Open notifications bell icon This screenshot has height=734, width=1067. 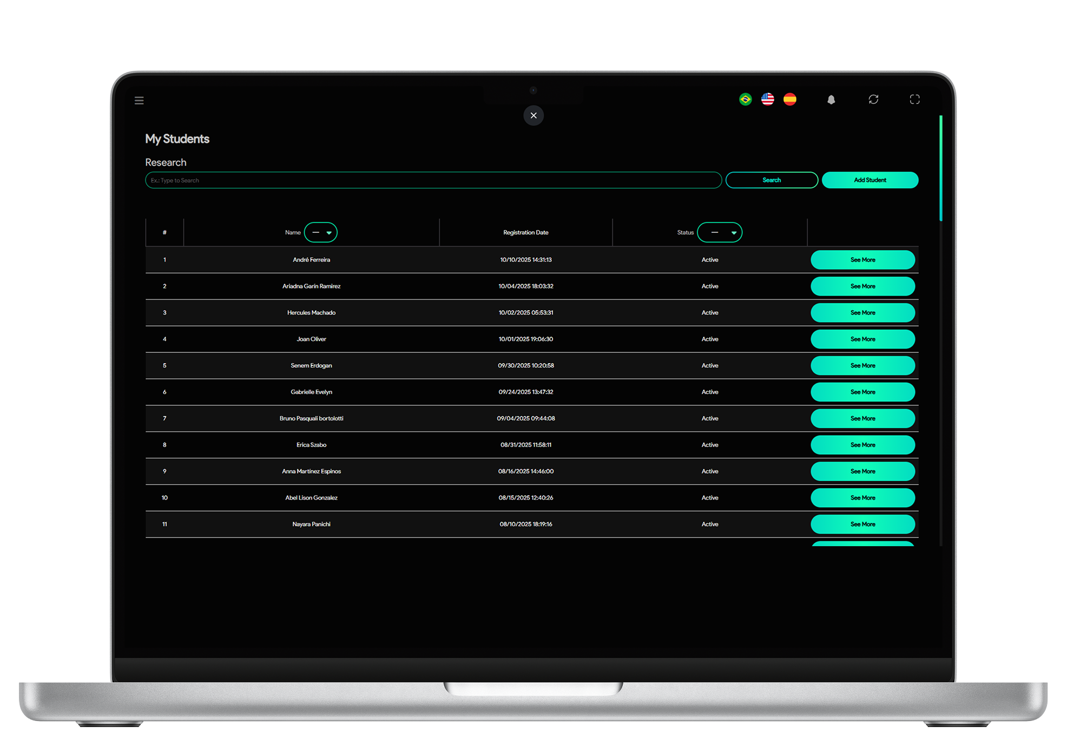[x=831, y=100]
